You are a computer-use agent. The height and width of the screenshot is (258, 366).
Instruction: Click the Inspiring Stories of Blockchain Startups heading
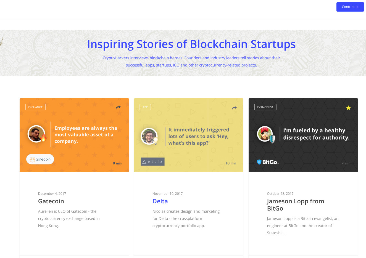(x=191, y=44)
